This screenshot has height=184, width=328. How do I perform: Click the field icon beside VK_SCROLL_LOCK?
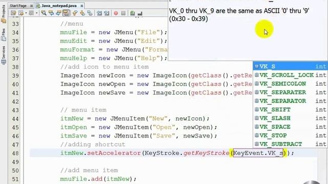pyautogui.click(x=257, y=75)
